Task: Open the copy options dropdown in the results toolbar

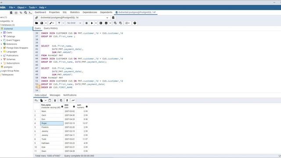Action: click(x=46, y=101)
